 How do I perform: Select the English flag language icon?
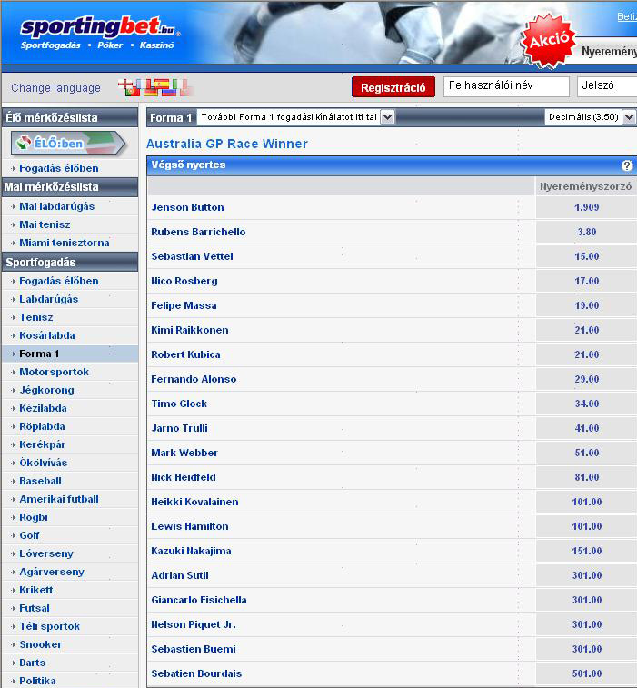click(125, 84)
